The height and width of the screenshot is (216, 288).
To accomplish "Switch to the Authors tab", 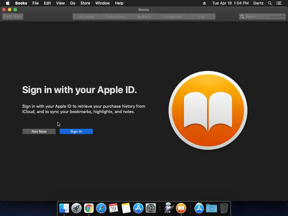I will (x=144, y=17).
